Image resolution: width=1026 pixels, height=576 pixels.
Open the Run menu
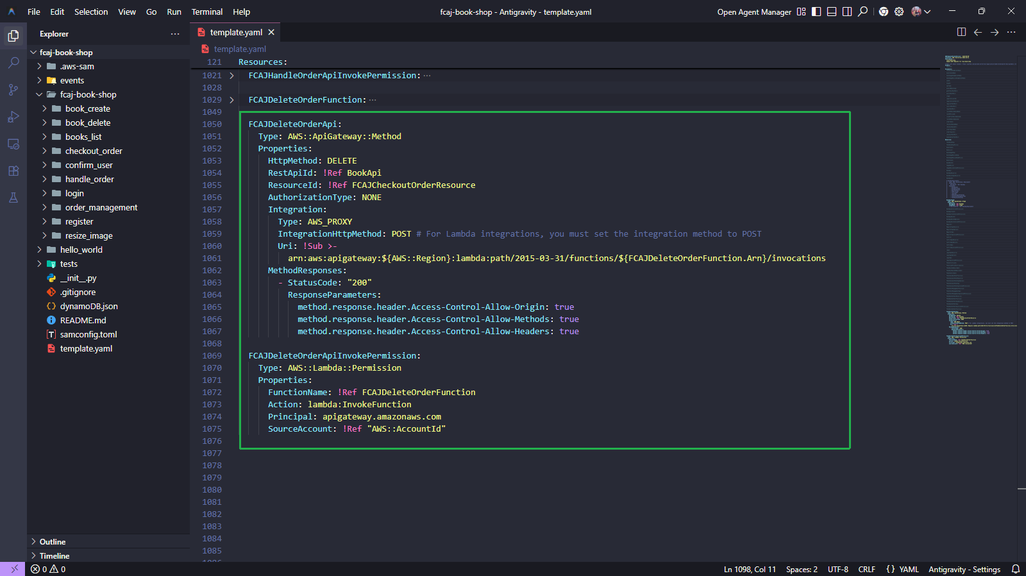(174, 12)
